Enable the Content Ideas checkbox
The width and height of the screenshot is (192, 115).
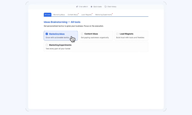tap(82, 34)
